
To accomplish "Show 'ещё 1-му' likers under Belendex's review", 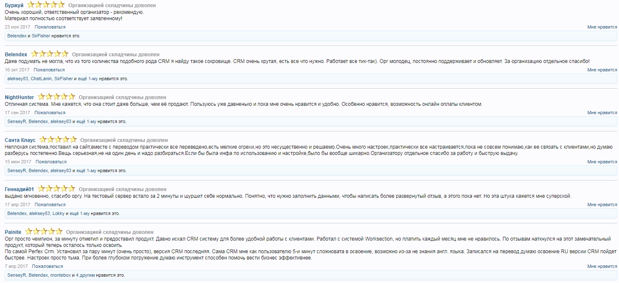I will point(88,79).
